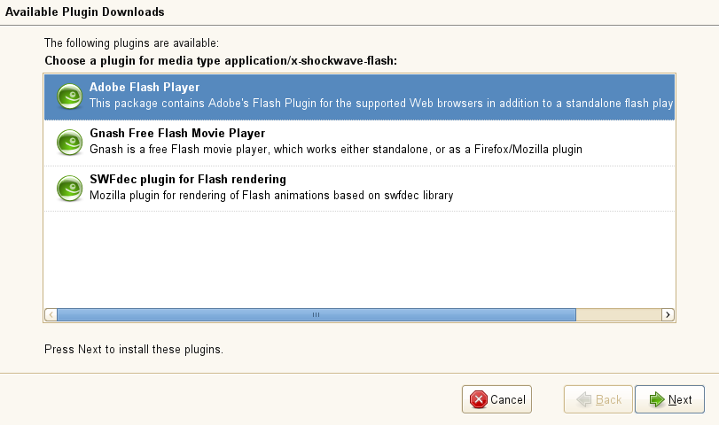Select the Adobe Flash Player title

pyautogui.click(x=145, y=88)
